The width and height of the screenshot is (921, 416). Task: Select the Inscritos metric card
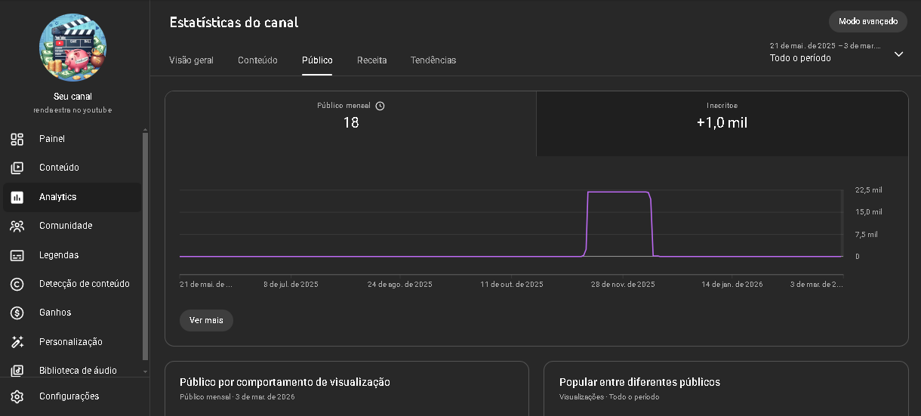pos(722,124)
